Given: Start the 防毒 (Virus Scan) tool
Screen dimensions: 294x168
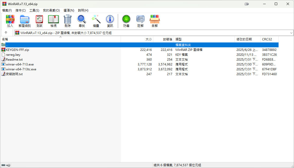Looking at the screenshot, I should coord(126,21).
